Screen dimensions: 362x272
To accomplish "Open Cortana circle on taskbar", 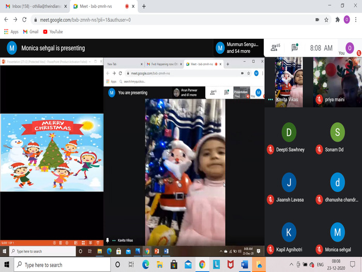I will click(x=117, y=265).
